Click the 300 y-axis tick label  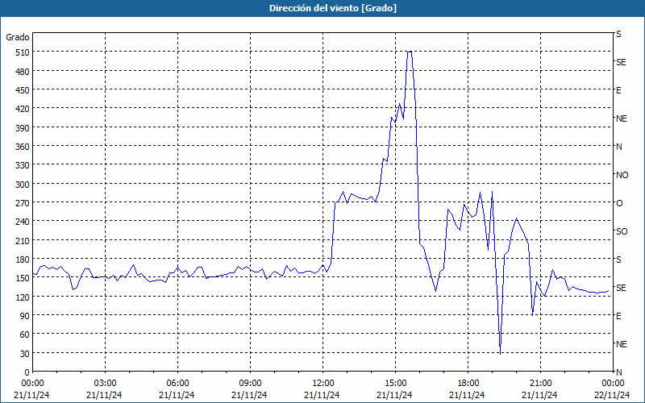[23, 185]
